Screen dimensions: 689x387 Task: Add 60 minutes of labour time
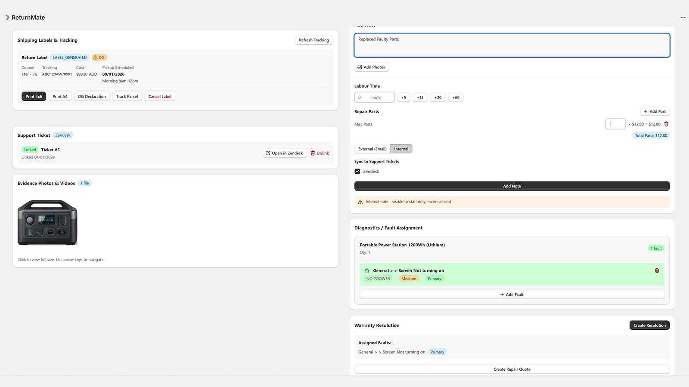tap(456, 97)
